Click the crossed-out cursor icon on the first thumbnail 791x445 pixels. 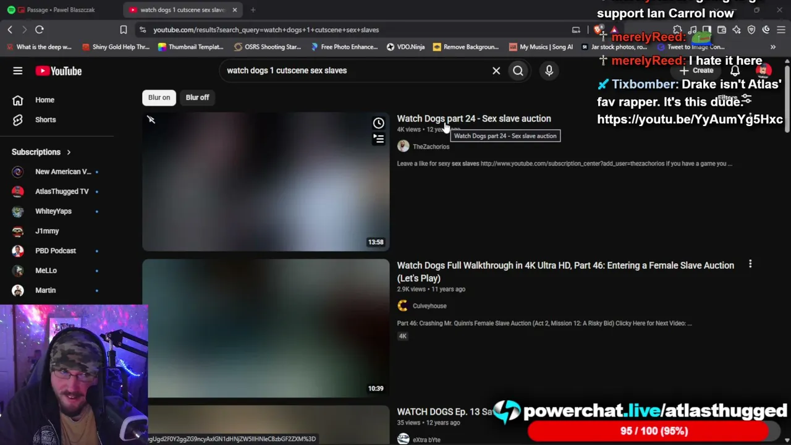coord(151,119)
